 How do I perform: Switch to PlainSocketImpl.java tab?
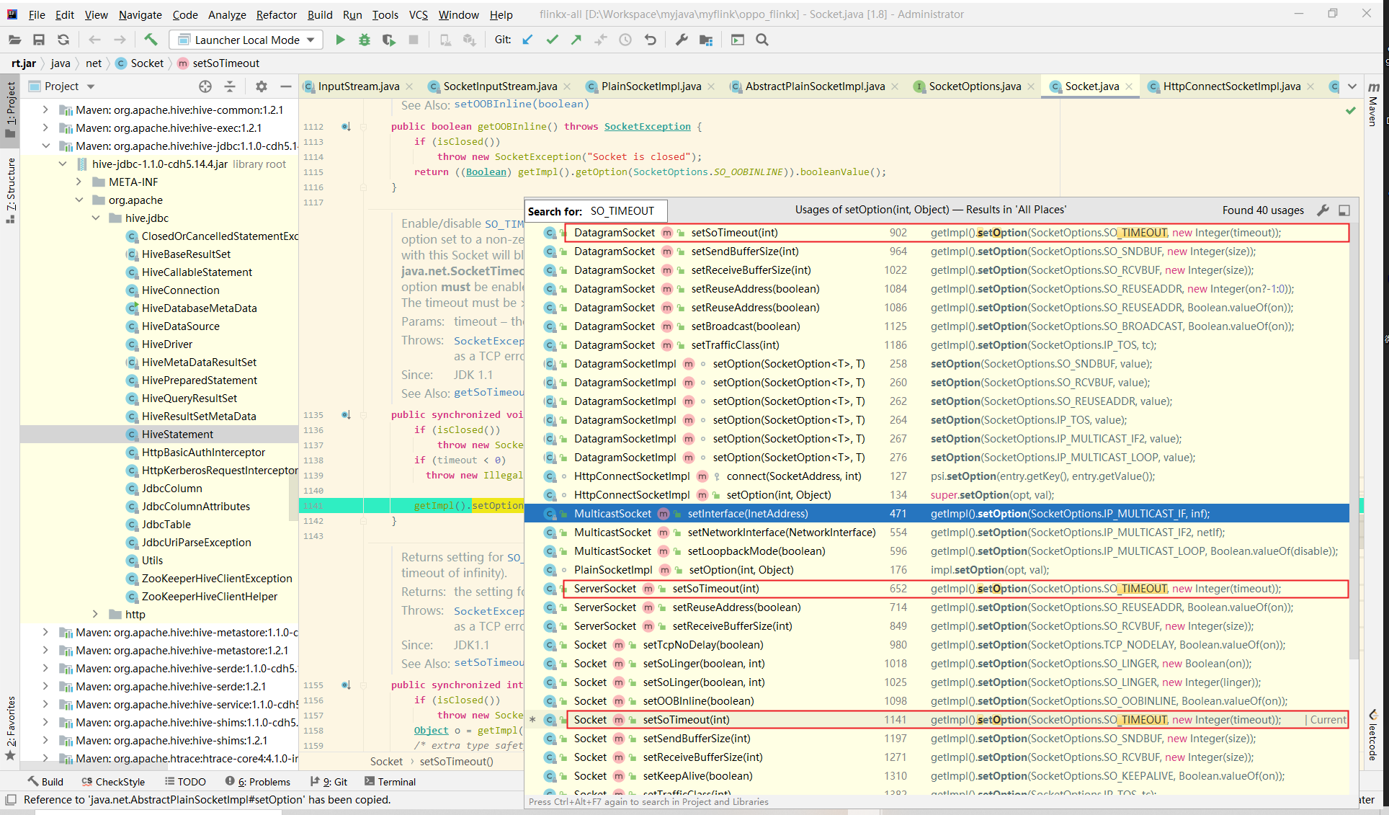(x=651, y=86)
